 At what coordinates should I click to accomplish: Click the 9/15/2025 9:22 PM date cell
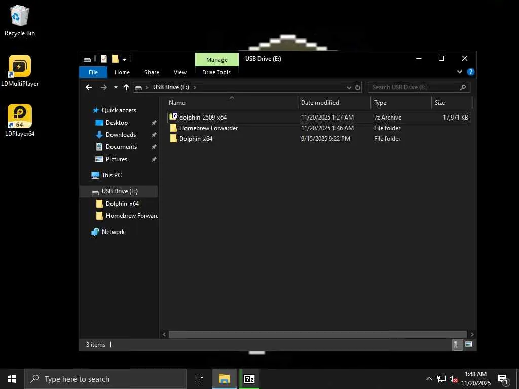click(x=325, y=139)
